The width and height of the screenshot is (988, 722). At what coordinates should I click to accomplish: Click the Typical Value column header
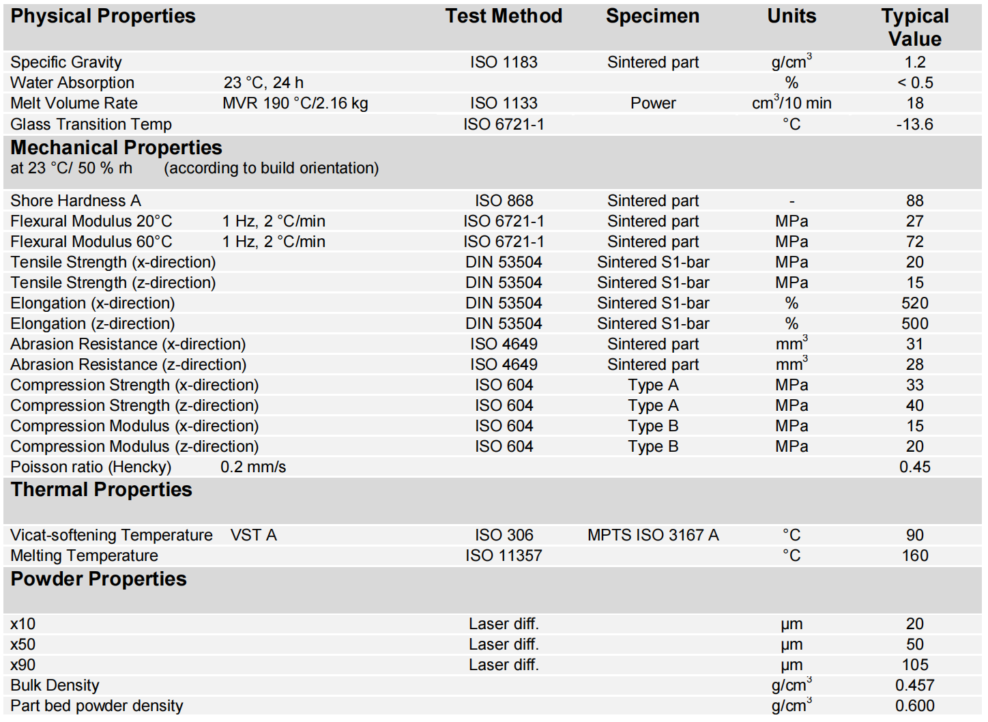(914, 27)
